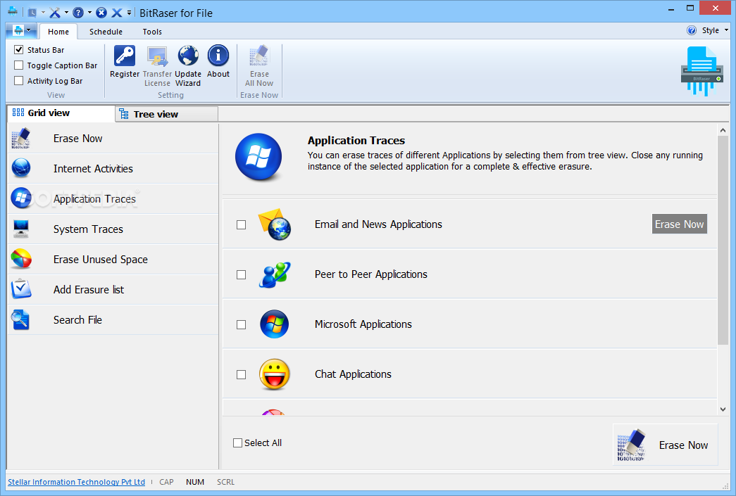Click Erase Now for Email and News Applications
The image size is (736, 496).
point(679,224)
